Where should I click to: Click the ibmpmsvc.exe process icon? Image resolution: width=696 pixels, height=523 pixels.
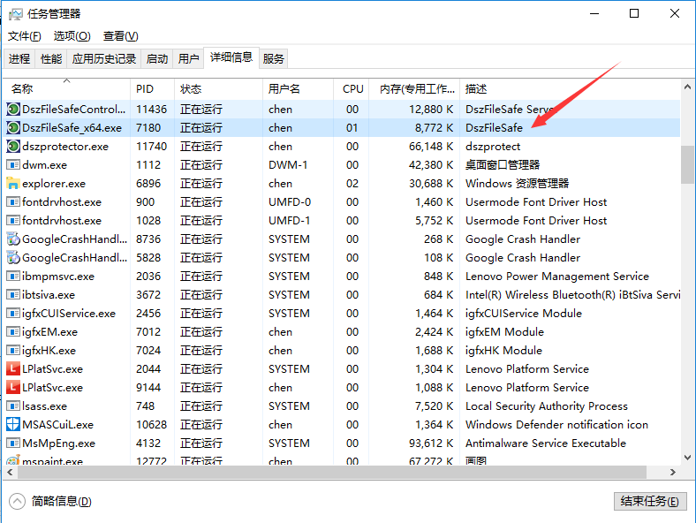click(x=13, y=277)
